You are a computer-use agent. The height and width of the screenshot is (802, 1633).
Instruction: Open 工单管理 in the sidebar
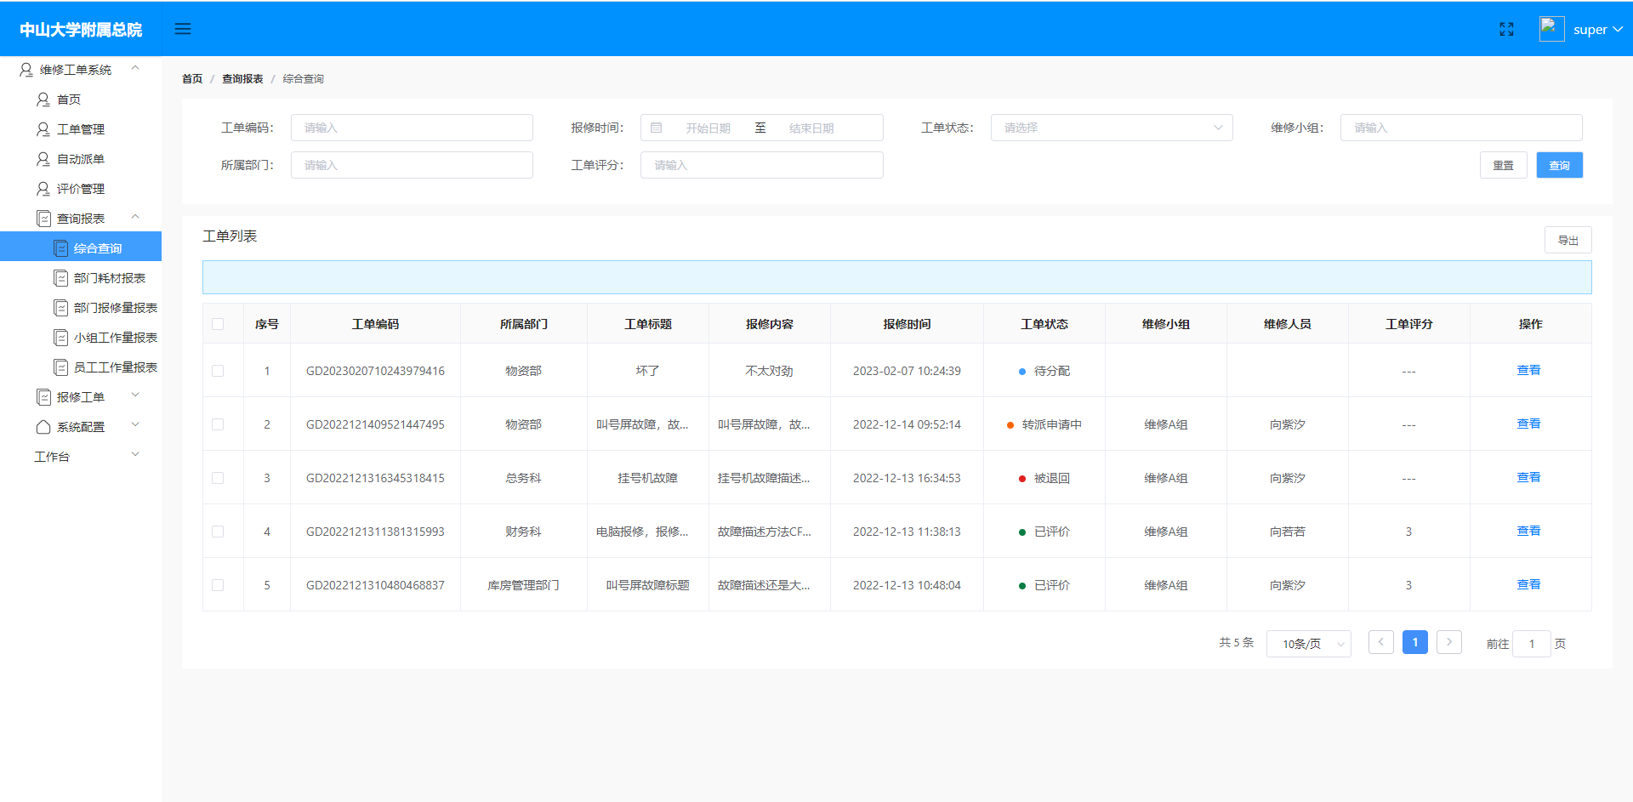pos(81,129)
